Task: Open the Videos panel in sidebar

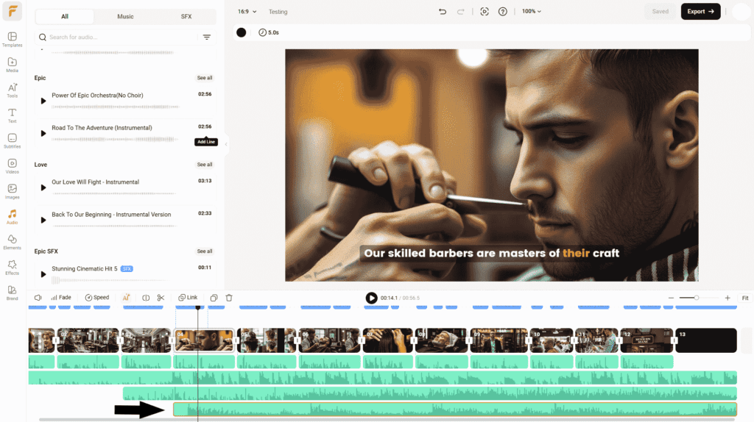Action: point(12,167)
